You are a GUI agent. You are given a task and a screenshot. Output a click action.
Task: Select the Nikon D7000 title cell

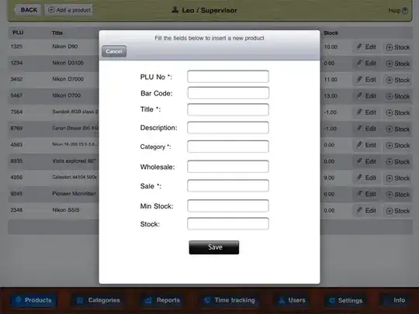(68, 79)
